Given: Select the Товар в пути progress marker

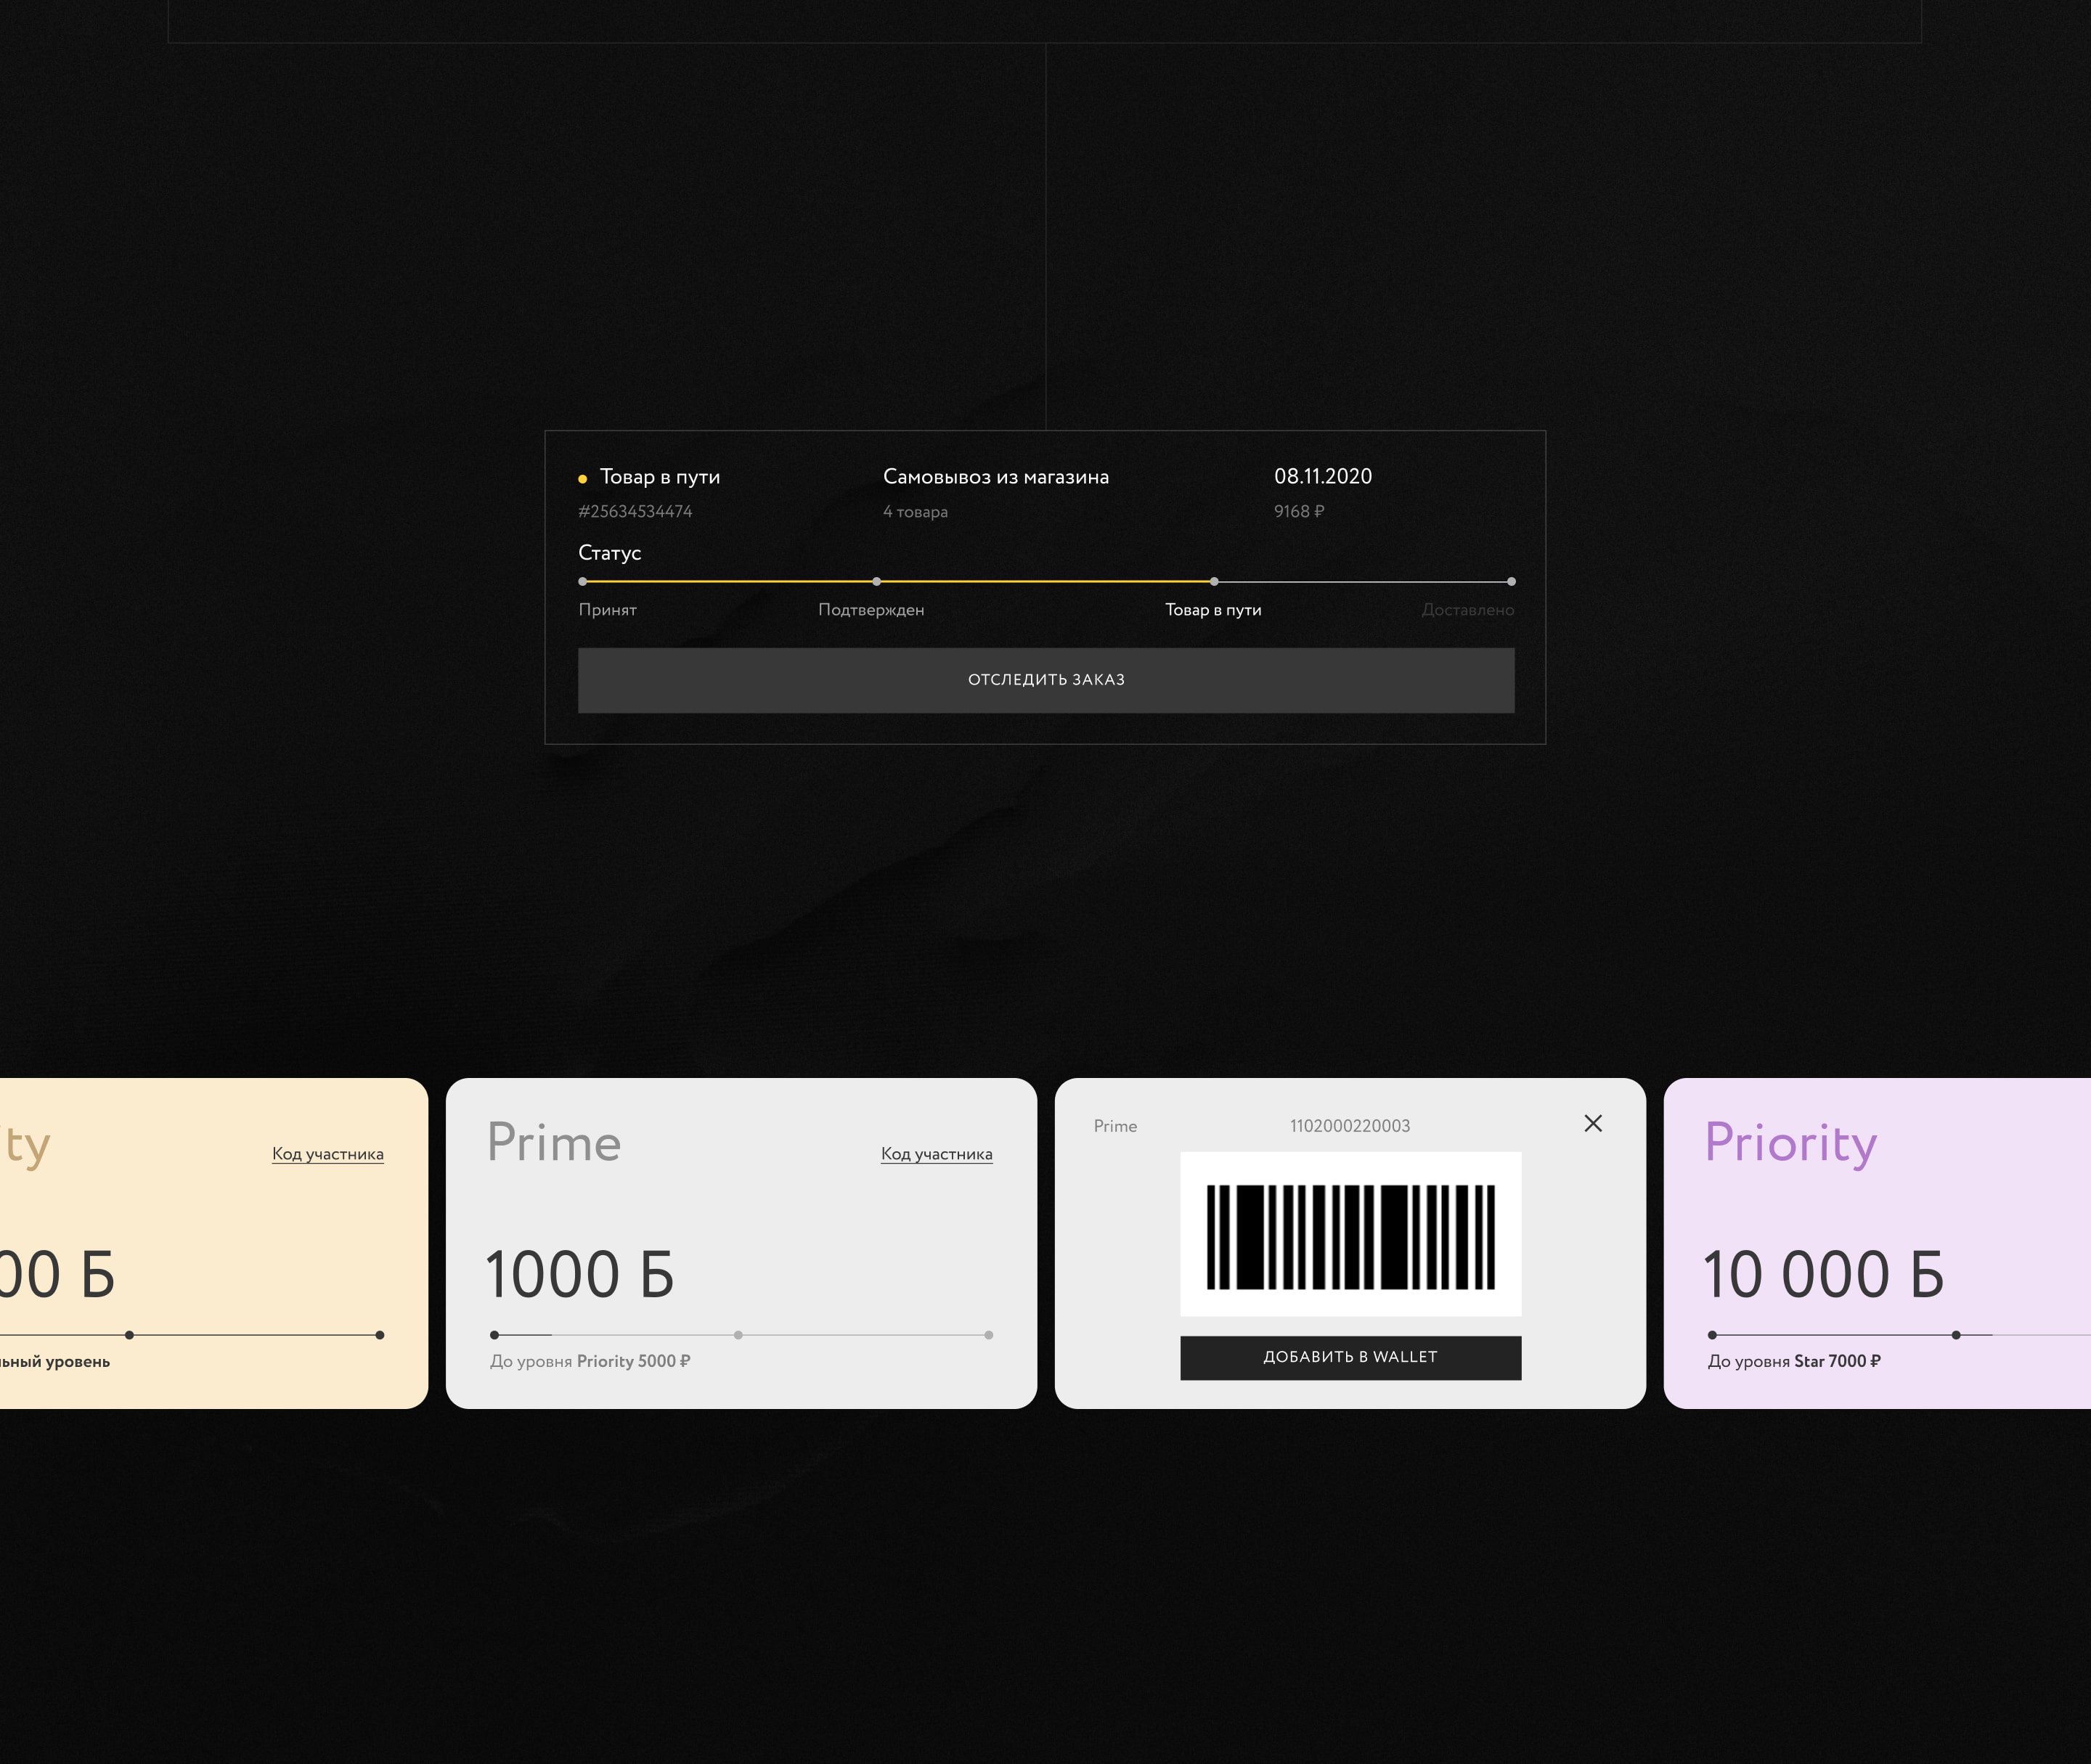Looking at the screenshot, I should point(1214,581).
